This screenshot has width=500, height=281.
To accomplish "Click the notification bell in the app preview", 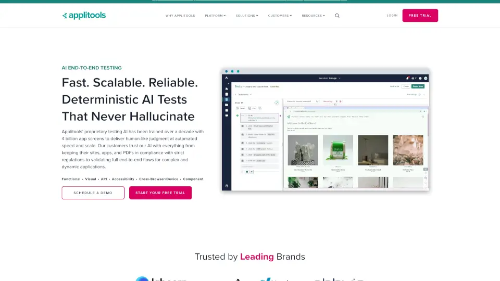I will [407, 78].
